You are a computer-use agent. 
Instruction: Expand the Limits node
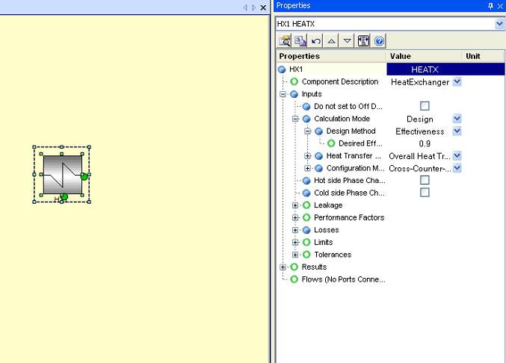pos(295,243)
